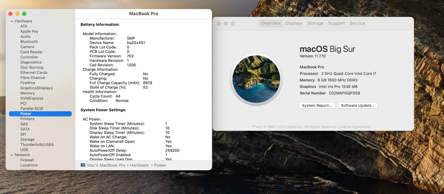The width and height of the screenshot is (444, 194).
Task: Click Hardware in the bottom path bar
Action: (139, 165)
